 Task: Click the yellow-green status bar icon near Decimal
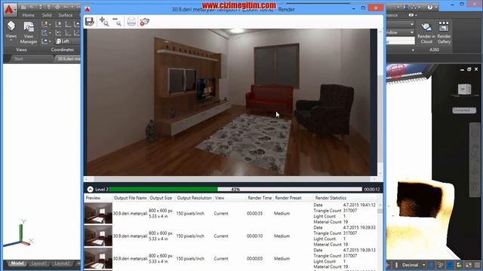(460, 265)
